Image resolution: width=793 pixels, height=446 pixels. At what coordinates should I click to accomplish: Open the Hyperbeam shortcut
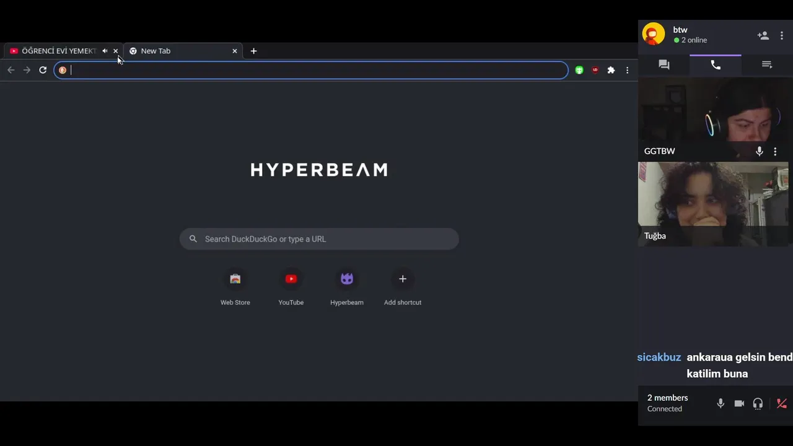coord(347,288)
